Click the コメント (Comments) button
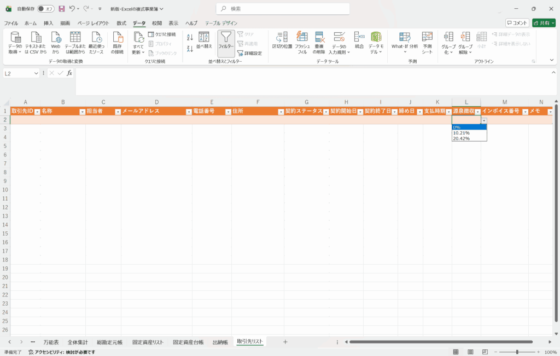560x356 pixels. tap(517, 23)
